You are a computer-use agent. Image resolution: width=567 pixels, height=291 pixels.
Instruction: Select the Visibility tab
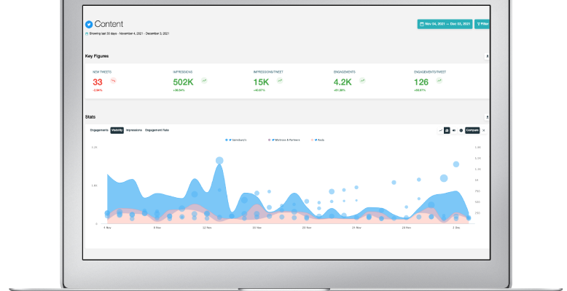(117, 130)
